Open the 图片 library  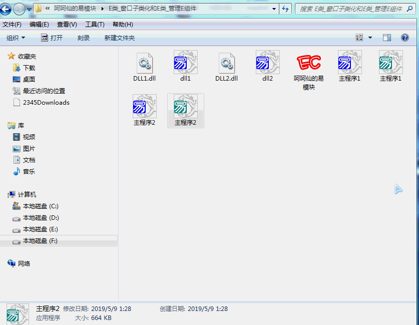click(x=29, y=149)
